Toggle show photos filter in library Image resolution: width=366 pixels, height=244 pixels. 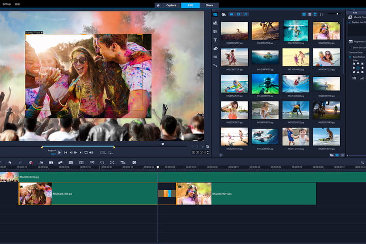(x=238, y=14)
